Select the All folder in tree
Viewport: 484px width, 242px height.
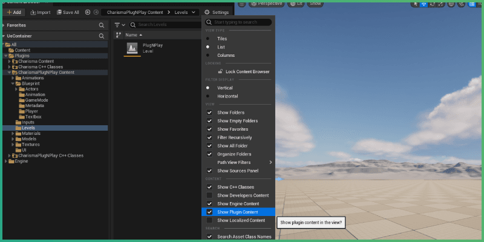point(55,44)
